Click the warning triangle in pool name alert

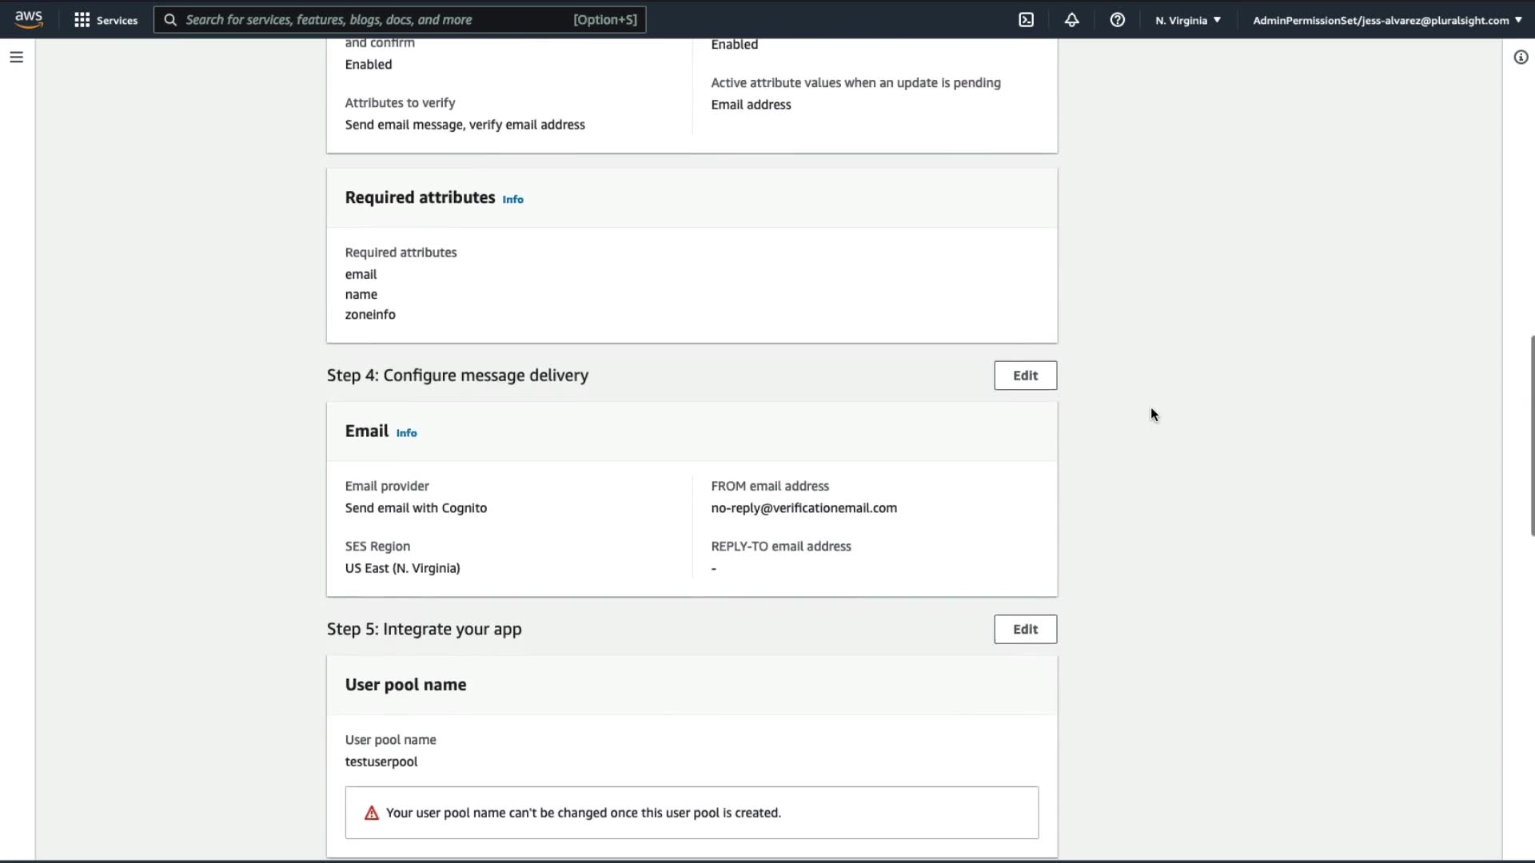coord(372,813)
